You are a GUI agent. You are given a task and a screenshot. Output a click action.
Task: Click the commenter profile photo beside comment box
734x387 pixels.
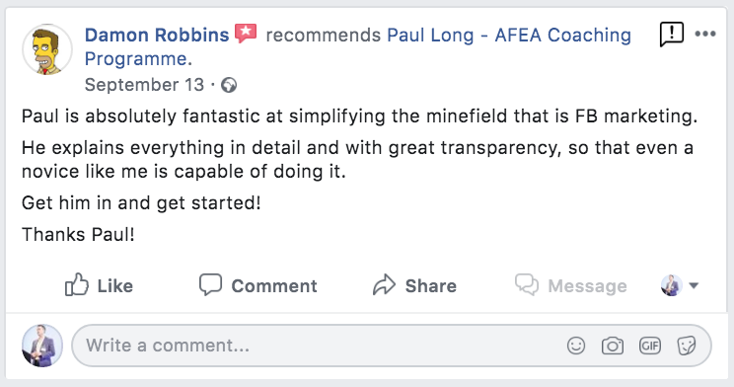[x=42, y=346]
